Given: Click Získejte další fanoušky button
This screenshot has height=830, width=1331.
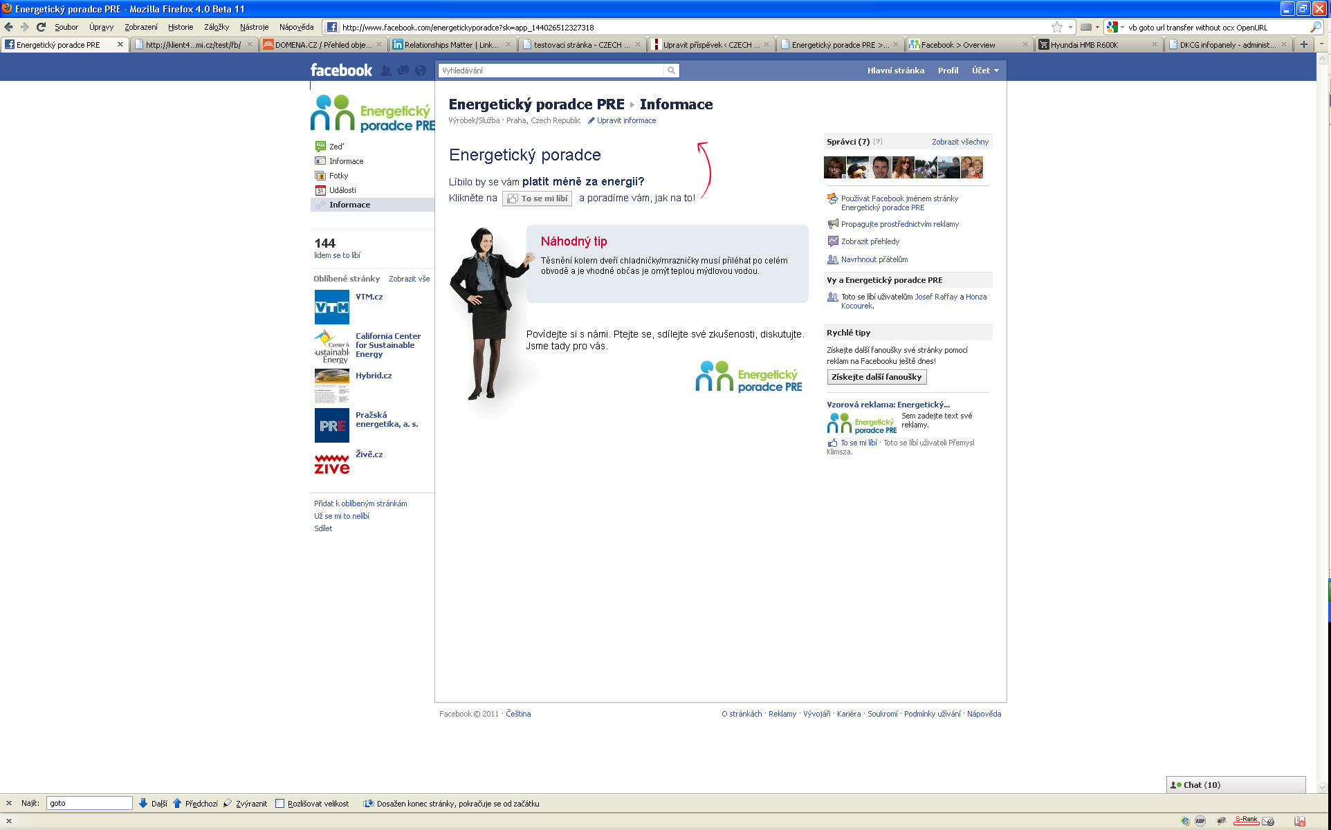Looking at the screenshot, I should click(x=876, y=377).
